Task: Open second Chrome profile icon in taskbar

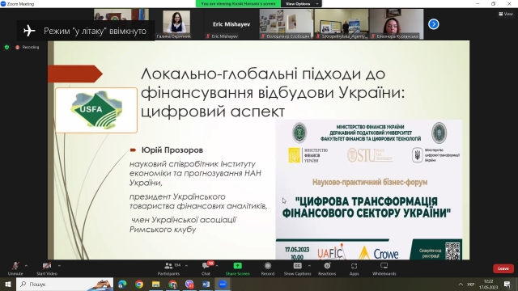Action: 172,284
